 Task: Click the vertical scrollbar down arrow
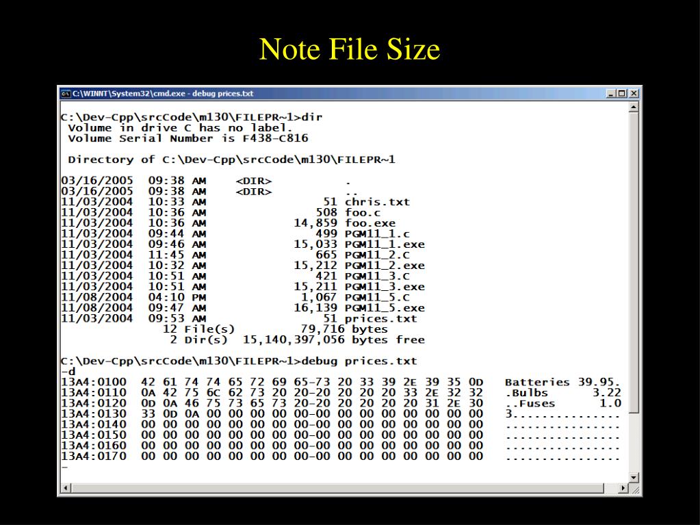click(634, 478)
